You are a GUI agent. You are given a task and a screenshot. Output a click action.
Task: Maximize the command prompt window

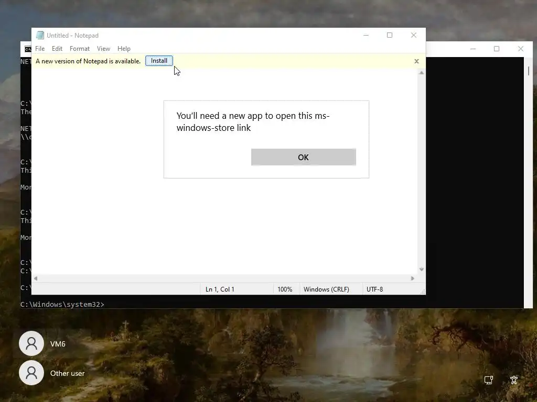497,49
